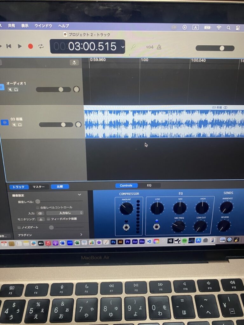Image resolution: width=244 pixels, height=325 pixels.
Task: Open the time display mode dropdown arrow
Action: [x=123, y=47]
